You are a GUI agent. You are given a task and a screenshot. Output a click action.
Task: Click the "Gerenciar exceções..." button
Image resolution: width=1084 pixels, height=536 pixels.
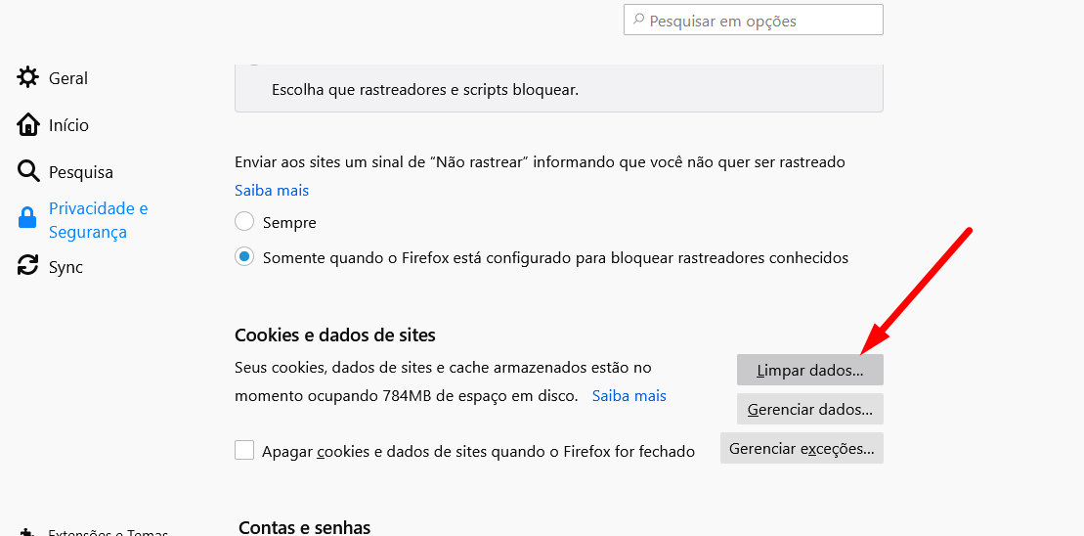(802, 448)
